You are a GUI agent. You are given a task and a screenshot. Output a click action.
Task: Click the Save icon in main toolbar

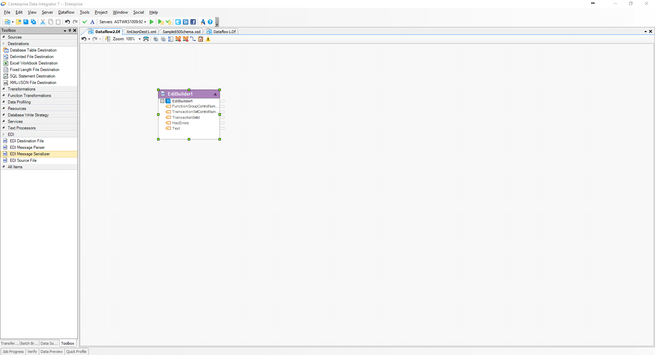[26, 22]
